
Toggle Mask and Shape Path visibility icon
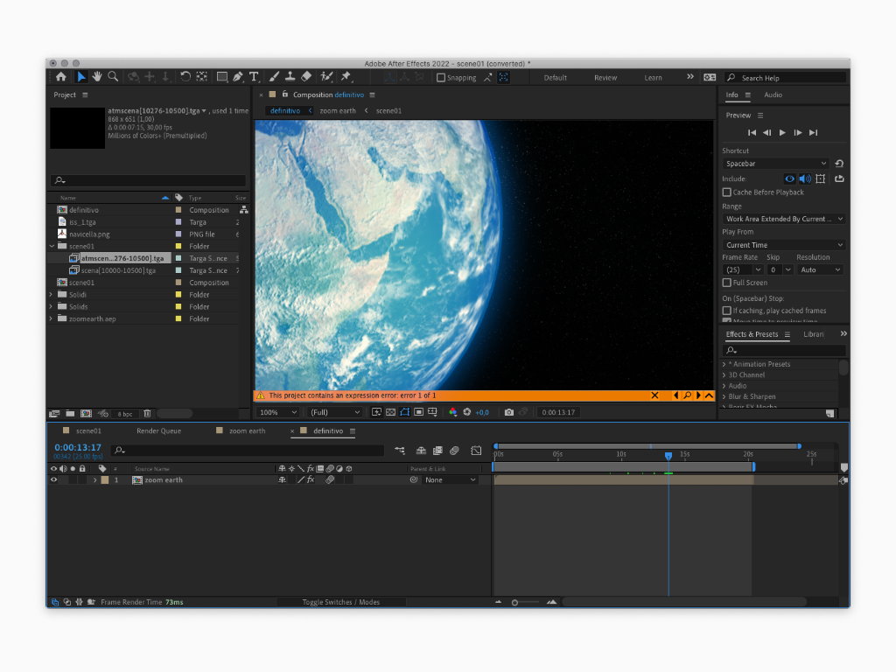pos(404,412)
